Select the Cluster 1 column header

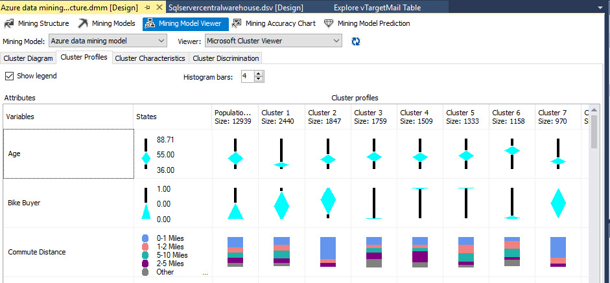point(281,117)
